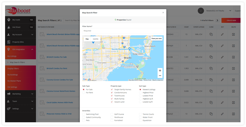The height and width of the screenshot is (127, 246).
Task: Click the idxboost logo
Action: [18, 10]
